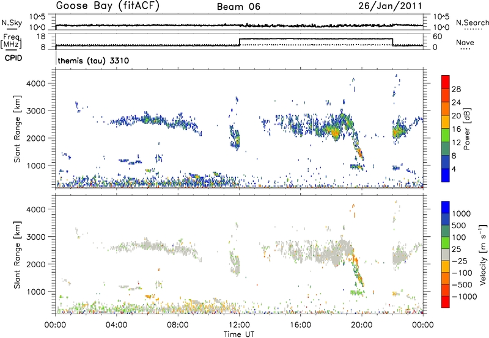
Task: Click the '-1000' velocity color bar tick
Action: tap(465, 297)
